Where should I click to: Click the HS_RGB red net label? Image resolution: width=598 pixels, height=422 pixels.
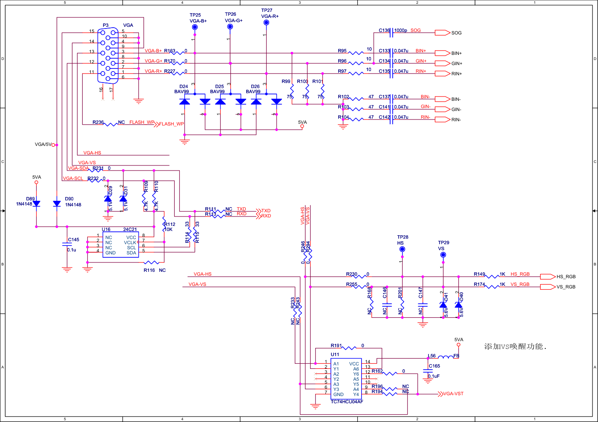tap(520, 274)
